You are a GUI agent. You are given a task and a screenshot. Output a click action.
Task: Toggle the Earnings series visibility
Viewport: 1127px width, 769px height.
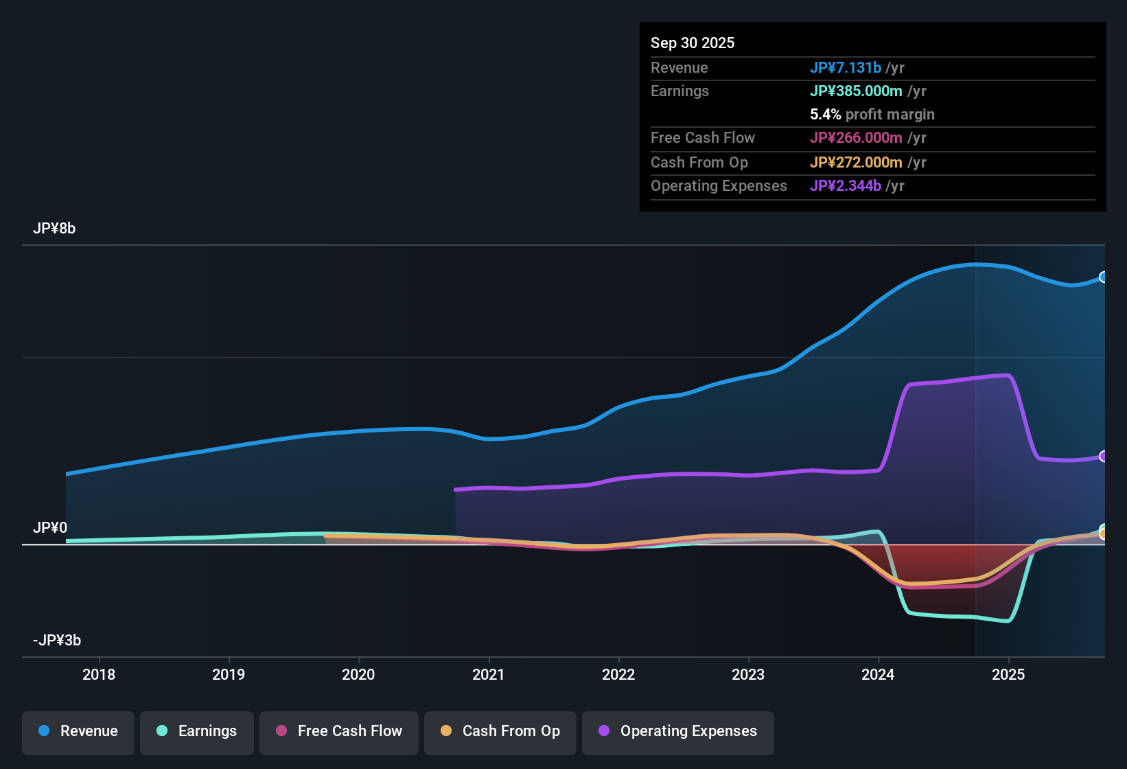click(x=197, y=731)
